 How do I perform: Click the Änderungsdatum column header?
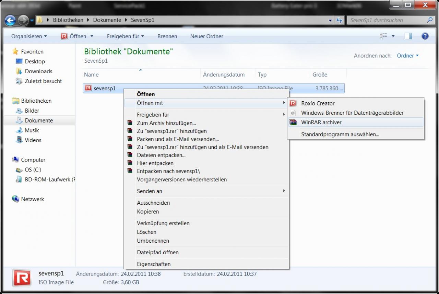[x=228, y=74]
